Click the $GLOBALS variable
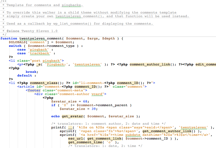 [x=17, y=42]
